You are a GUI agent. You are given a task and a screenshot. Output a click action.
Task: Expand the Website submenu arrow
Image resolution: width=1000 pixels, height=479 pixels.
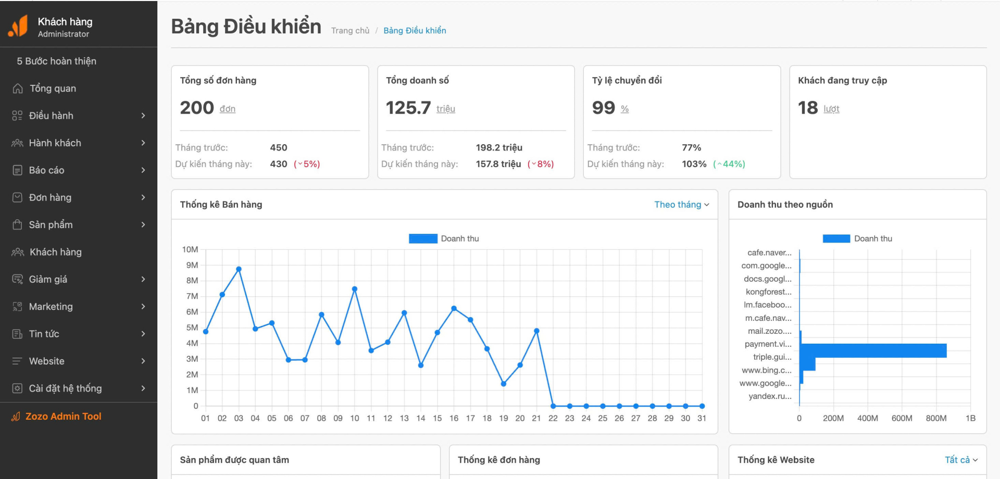click(x=143, y=361)
